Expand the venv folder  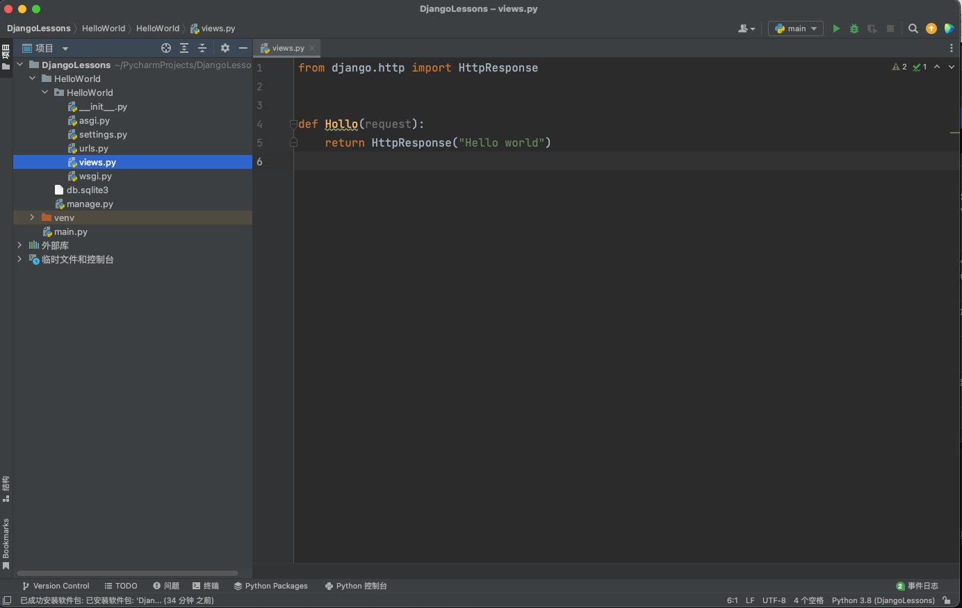click(x=32, y=217)
